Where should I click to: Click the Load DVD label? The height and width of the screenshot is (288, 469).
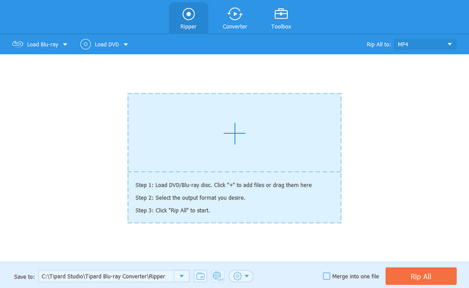(x=107, y=45)
